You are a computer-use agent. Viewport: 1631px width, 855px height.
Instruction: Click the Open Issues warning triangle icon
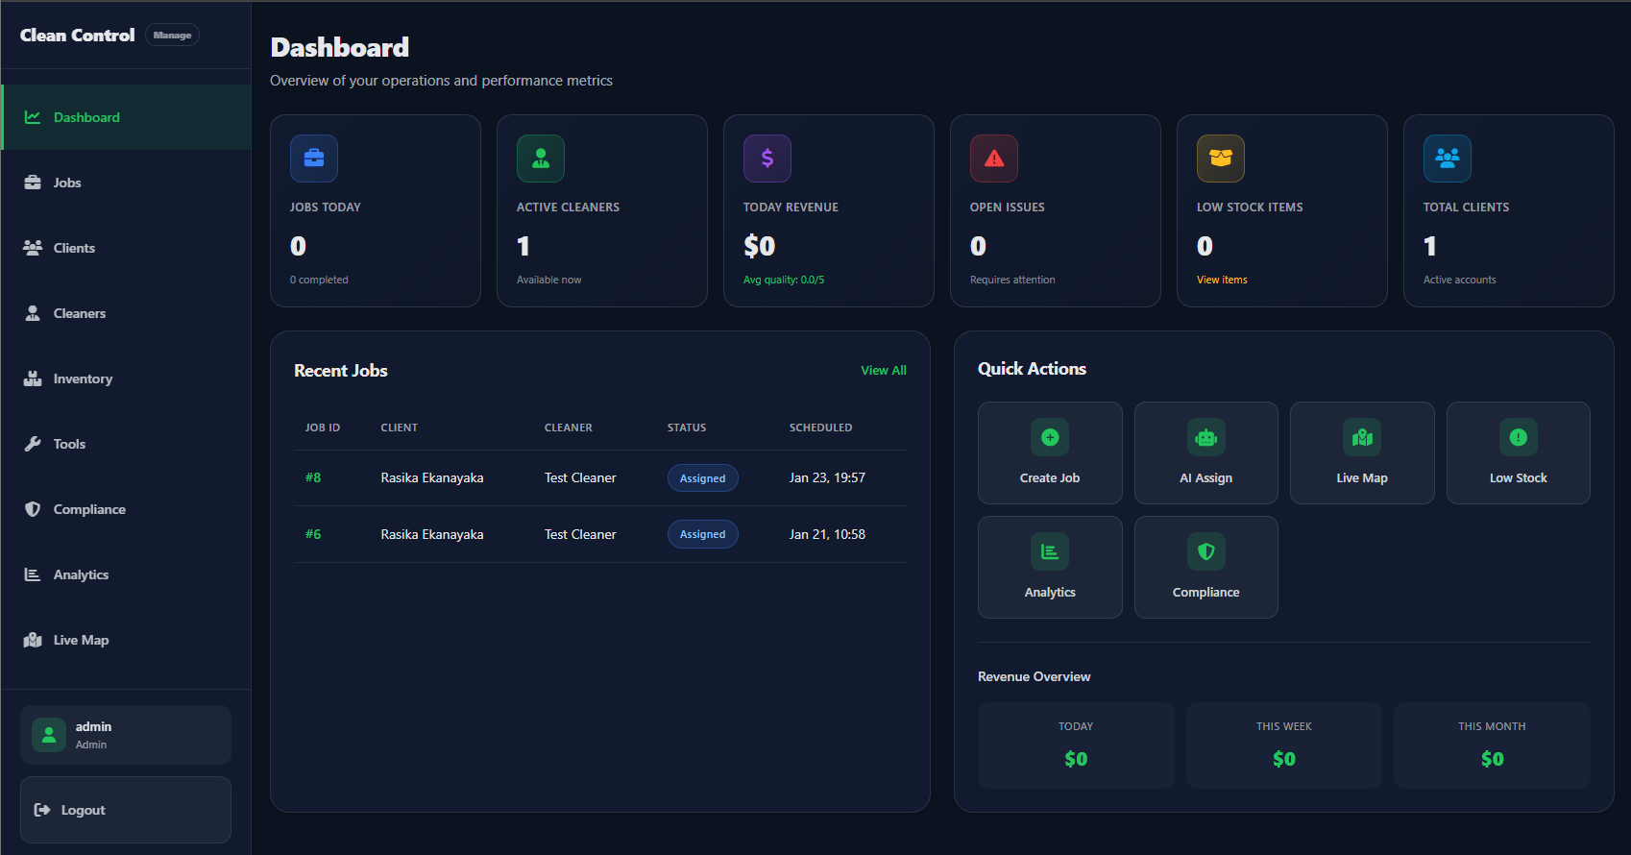point(994,159)
